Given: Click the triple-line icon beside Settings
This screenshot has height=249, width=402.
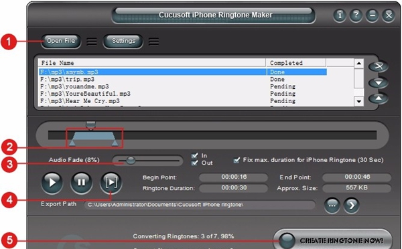Looking at the screenshot, I should (153, 41).
